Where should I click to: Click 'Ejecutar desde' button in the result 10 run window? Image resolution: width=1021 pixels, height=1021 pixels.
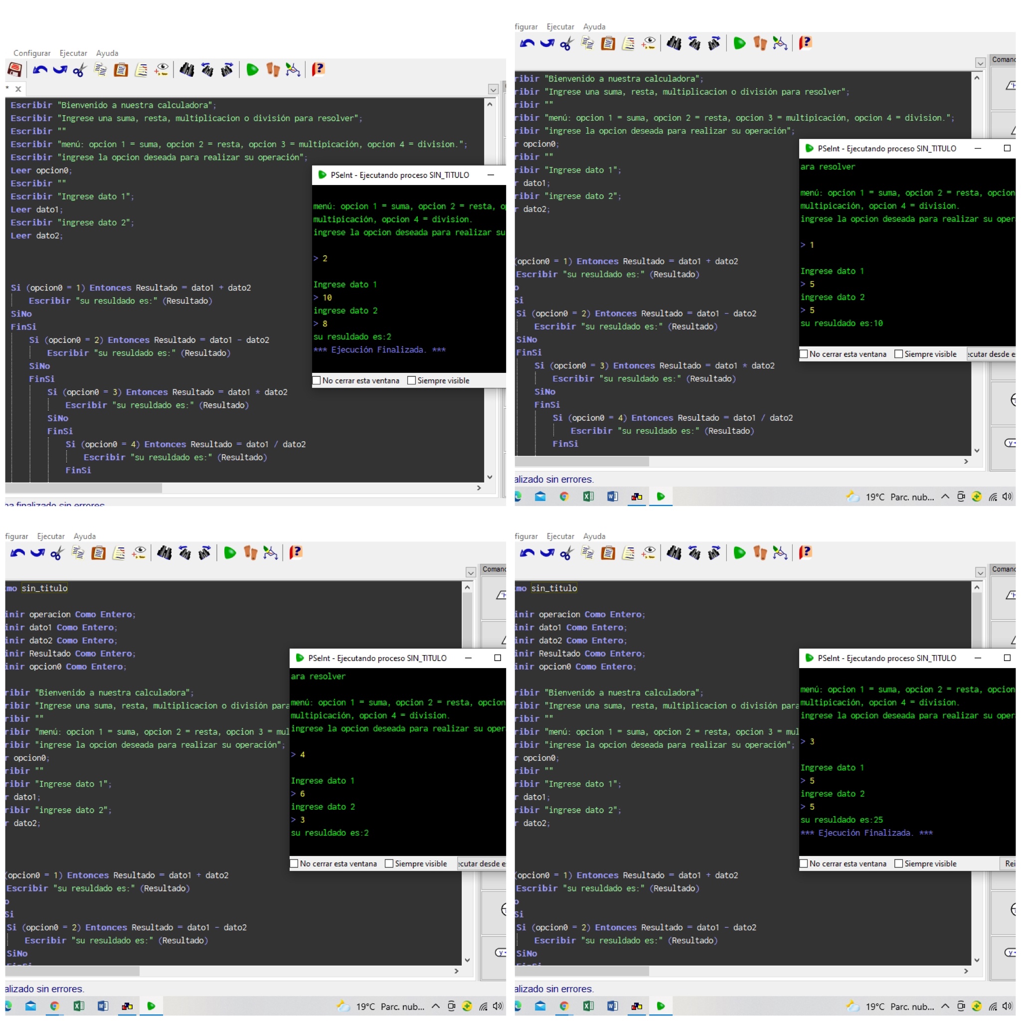[x=991, y=354]
